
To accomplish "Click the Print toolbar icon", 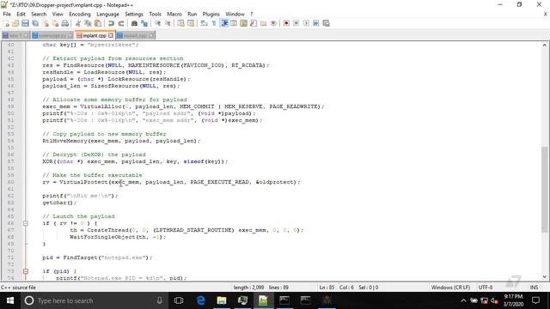I will [x=65, y=23].
